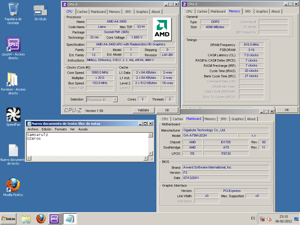Open About tab in CPU window
300x225 pixels.
point(156,12)
